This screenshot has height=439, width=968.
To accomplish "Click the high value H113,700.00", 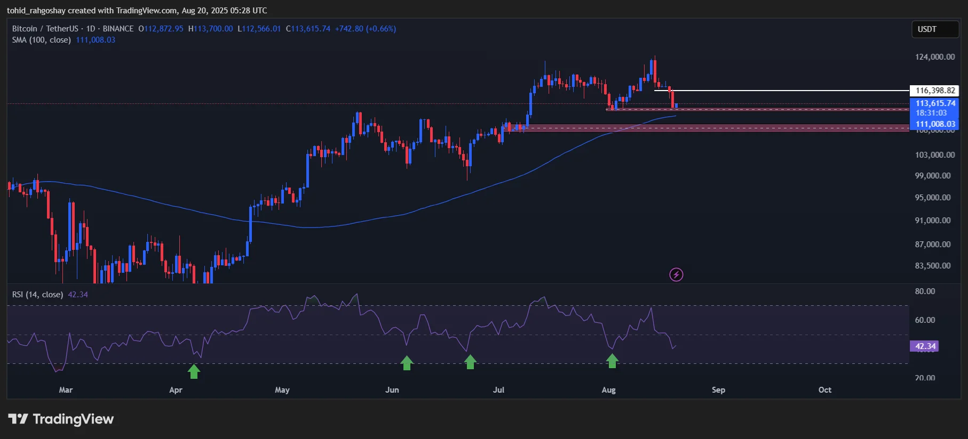I will coord(210,29).
